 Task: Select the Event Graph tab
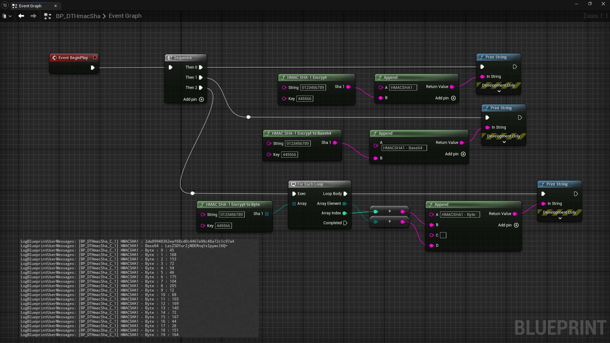[x=30, y=6]
